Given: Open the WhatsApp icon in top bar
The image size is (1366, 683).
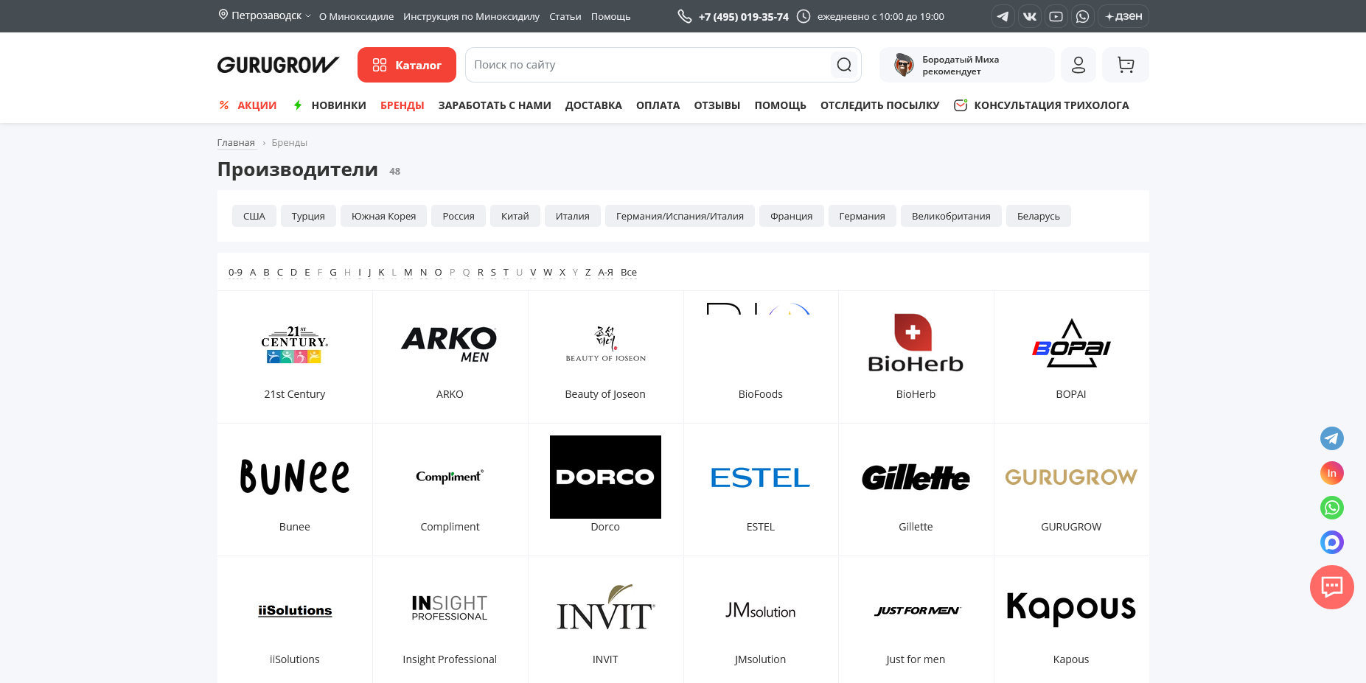Looking at the screenshot, I should [x=1082, y=16].
